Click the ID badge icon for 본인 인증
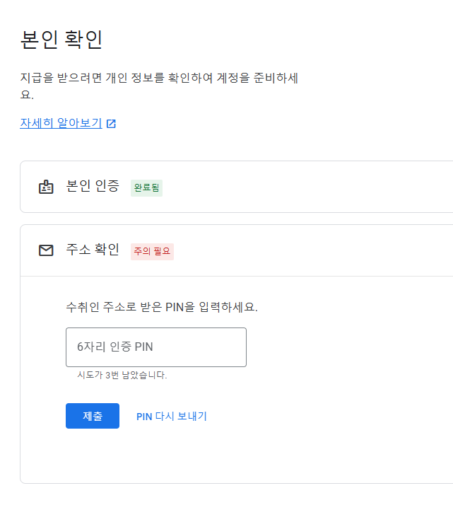The height and width of the screenshot is (522, 453). (x=46, y=187)
